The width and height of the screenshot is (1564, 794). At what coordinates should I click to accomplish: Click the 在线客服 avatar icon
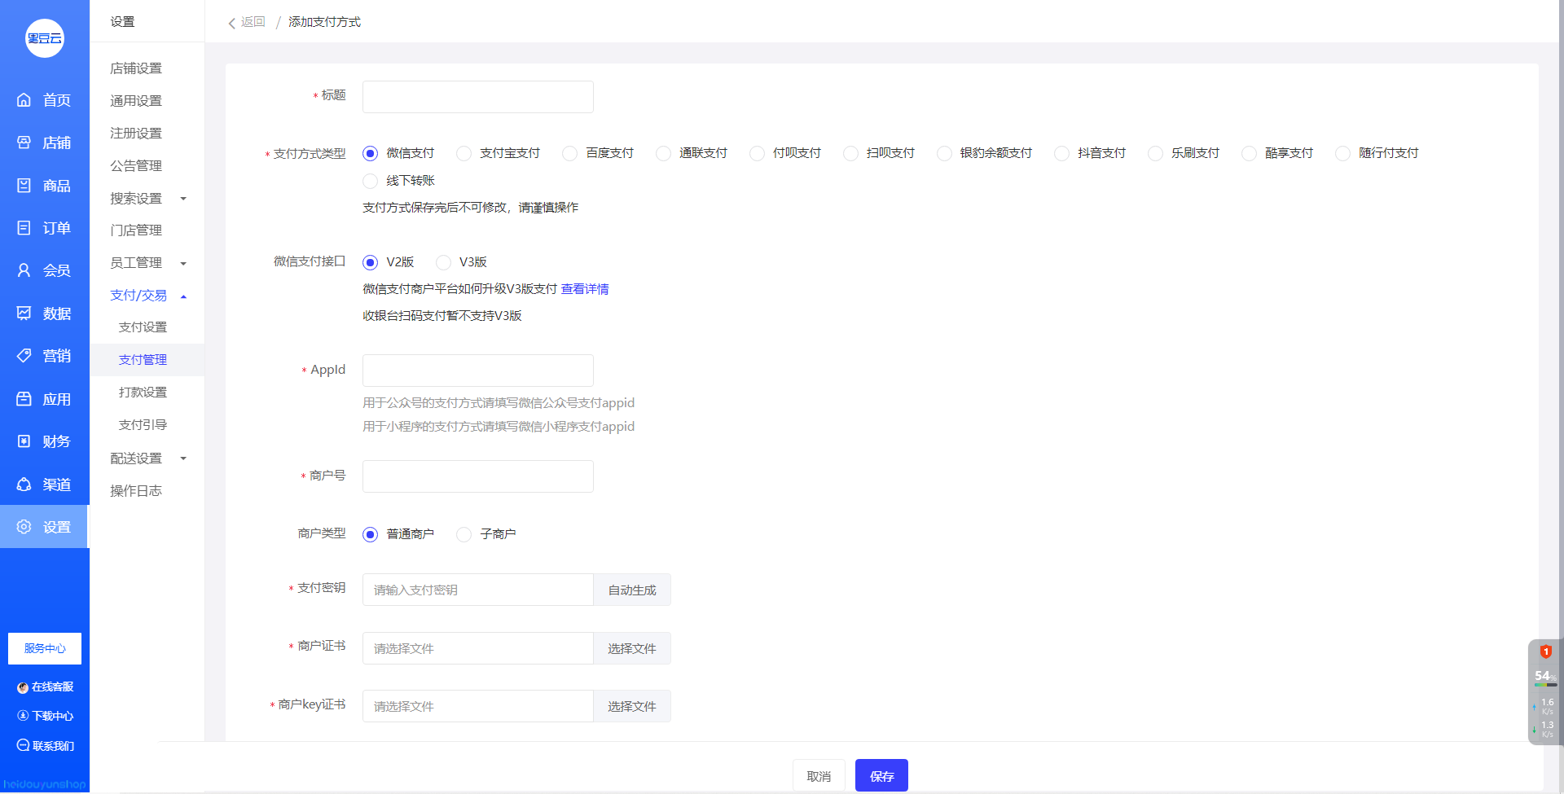(x=23, y=687)
